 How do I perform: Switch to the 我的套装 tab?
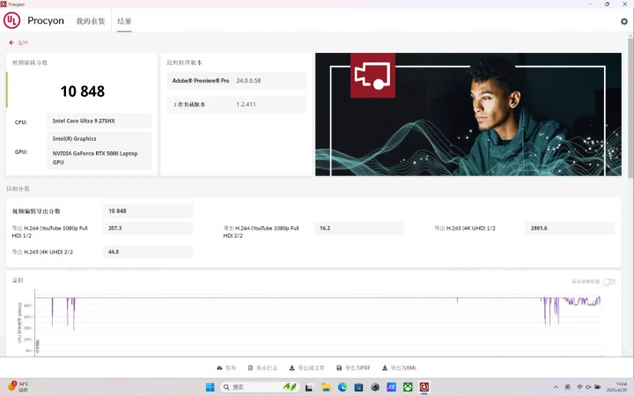coord(91,21)
